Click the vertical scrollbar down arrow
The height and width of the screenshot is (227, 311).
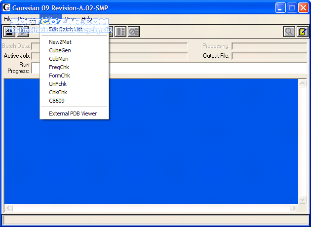(302, 200)
